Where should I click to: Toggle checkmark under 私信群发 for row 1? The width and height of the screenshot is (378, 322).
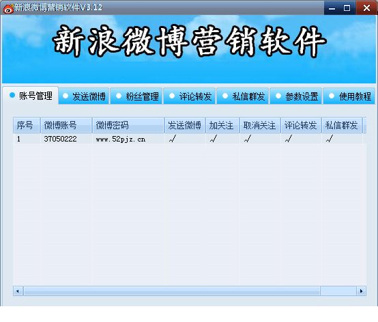(330, 139)
